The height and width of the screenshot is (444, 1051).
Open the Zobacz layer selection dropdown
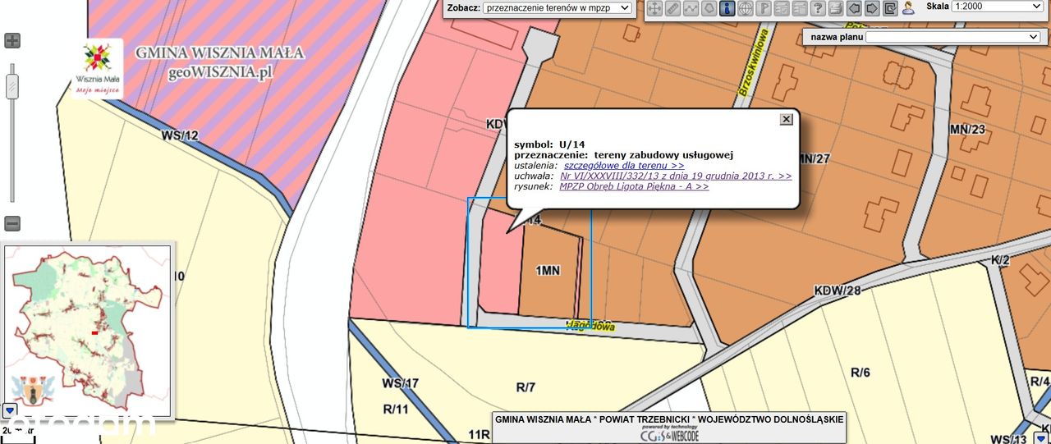[x=558, y=7]
